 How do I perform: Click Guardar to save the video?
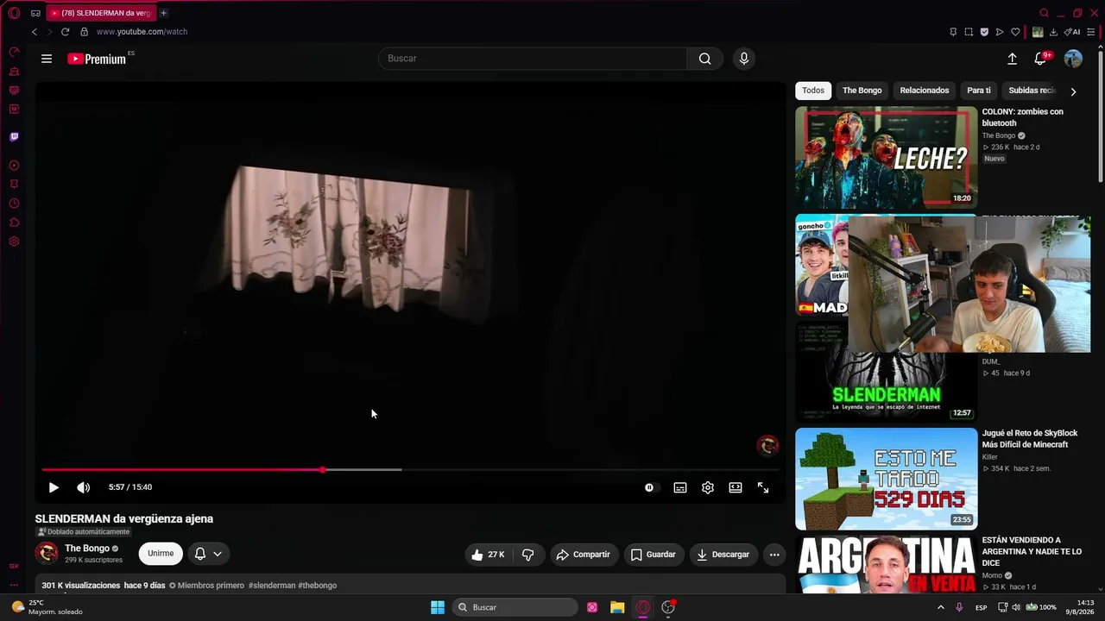(x=653, y=555)
